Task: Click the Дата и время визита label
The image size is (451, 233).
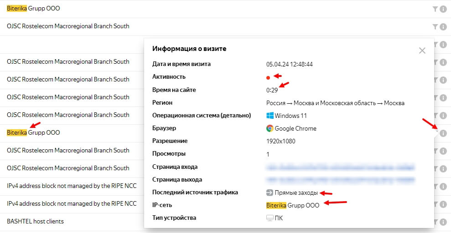Action: 181,64
